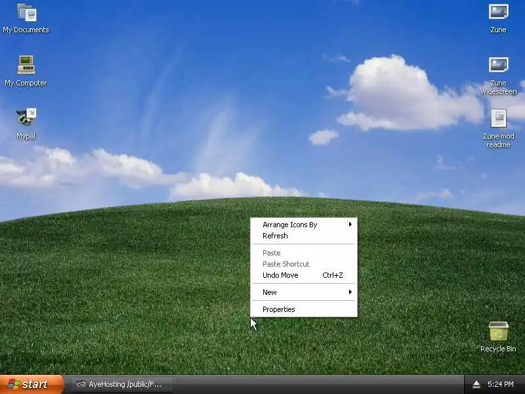Select the Zune Widescreen desktop icon
Viewport: 525px width, 394px height.
point(498,76)
